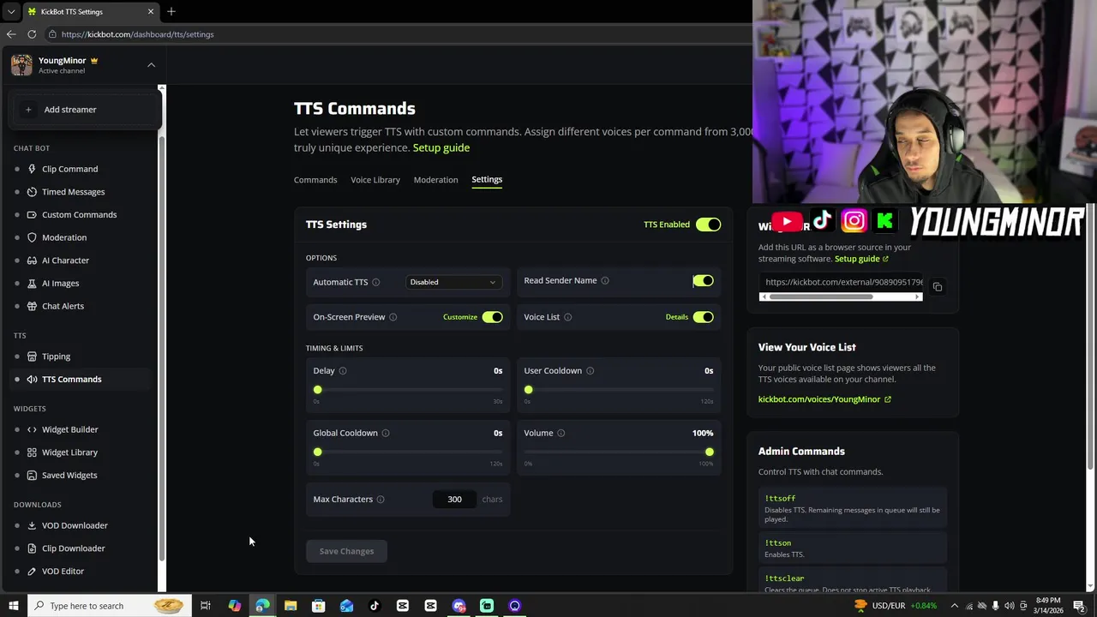This screenshot has height=617, width=1097.
Task: Click info icon next to Read Sender Name
Action: click(605, 280)
